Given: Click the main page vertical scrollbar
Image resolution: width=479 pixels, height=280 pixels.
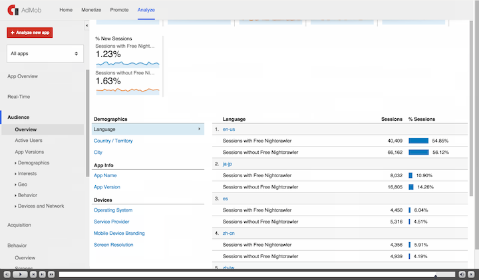Looking at the screenshot, I should point(471,108).
